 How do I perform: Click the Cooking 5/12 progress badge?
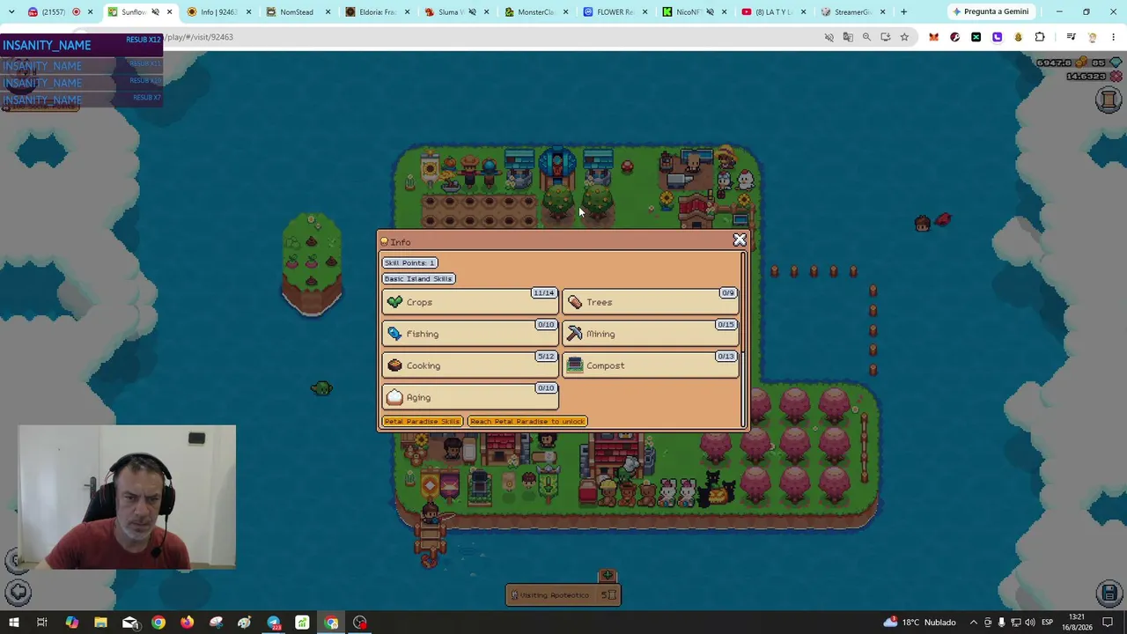(x=546, y=357)
